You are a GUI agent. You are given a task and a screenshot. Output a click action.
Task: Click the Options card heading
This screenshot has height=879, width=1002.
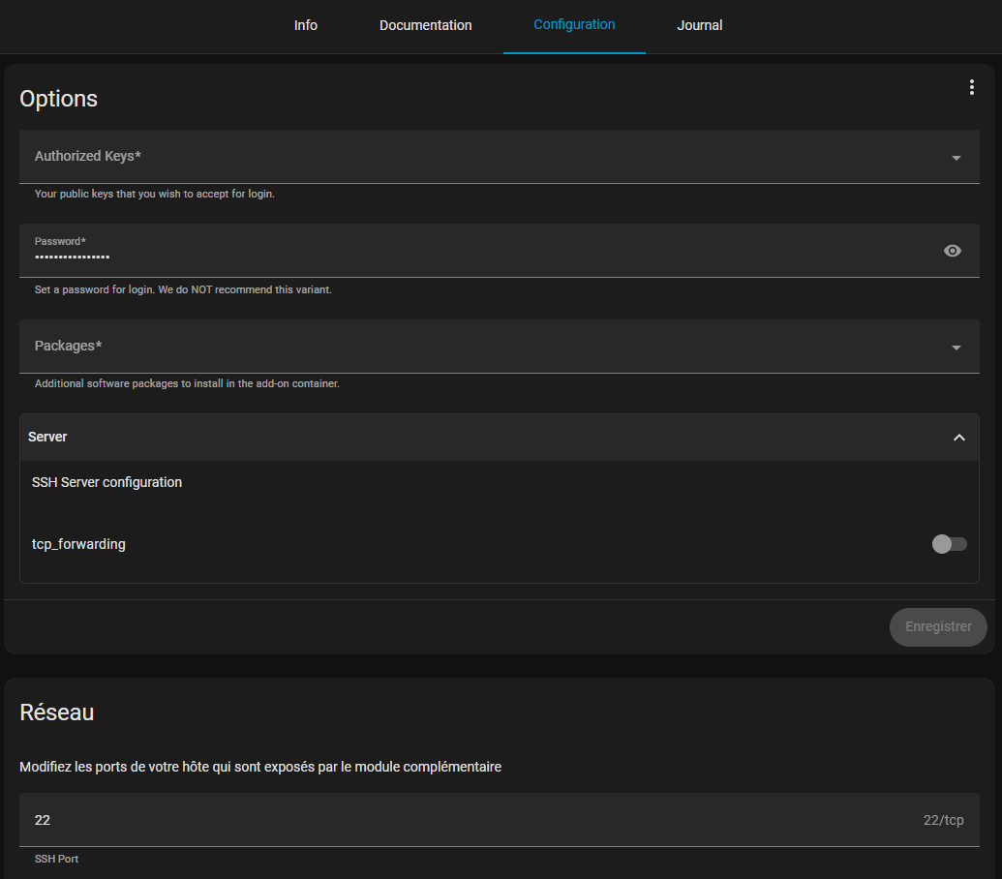(59, 99)
